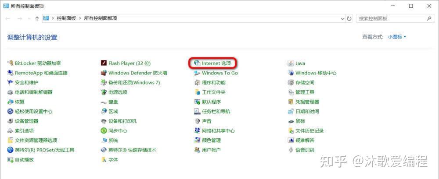Open the 区域 globe icon

tap(104, 112)
